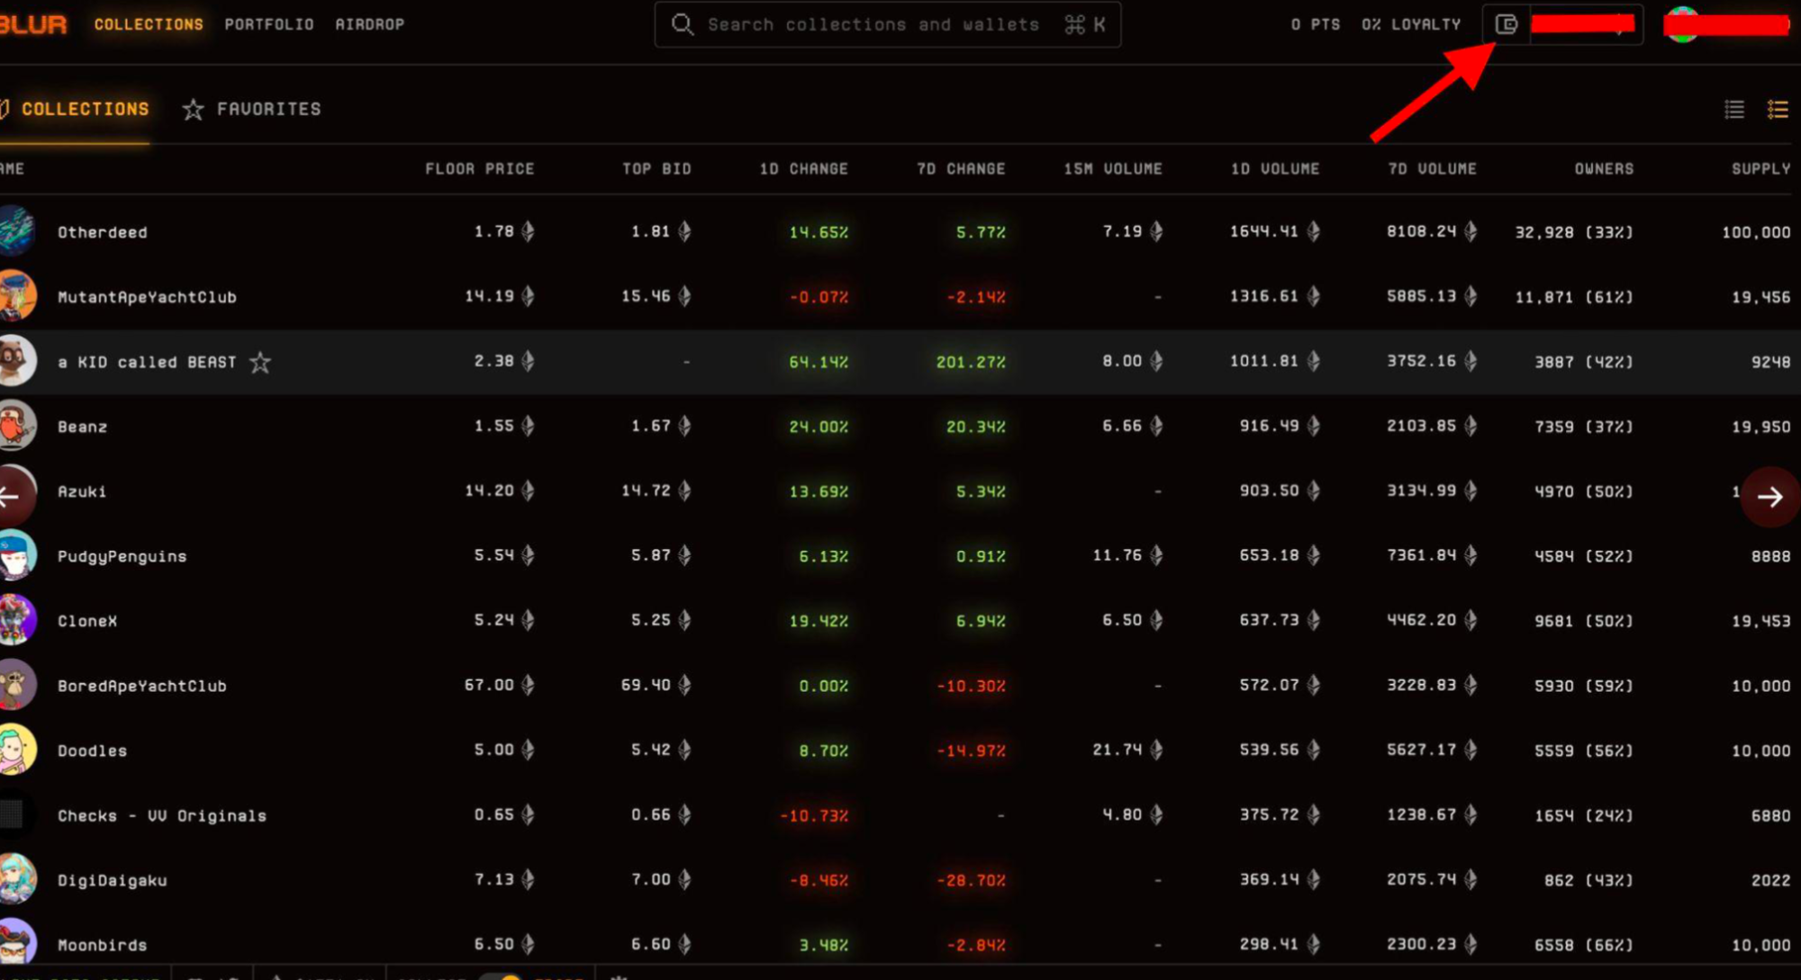Click the right arrow carousel button
The image size is (1801, 980).
[1770, 496]
